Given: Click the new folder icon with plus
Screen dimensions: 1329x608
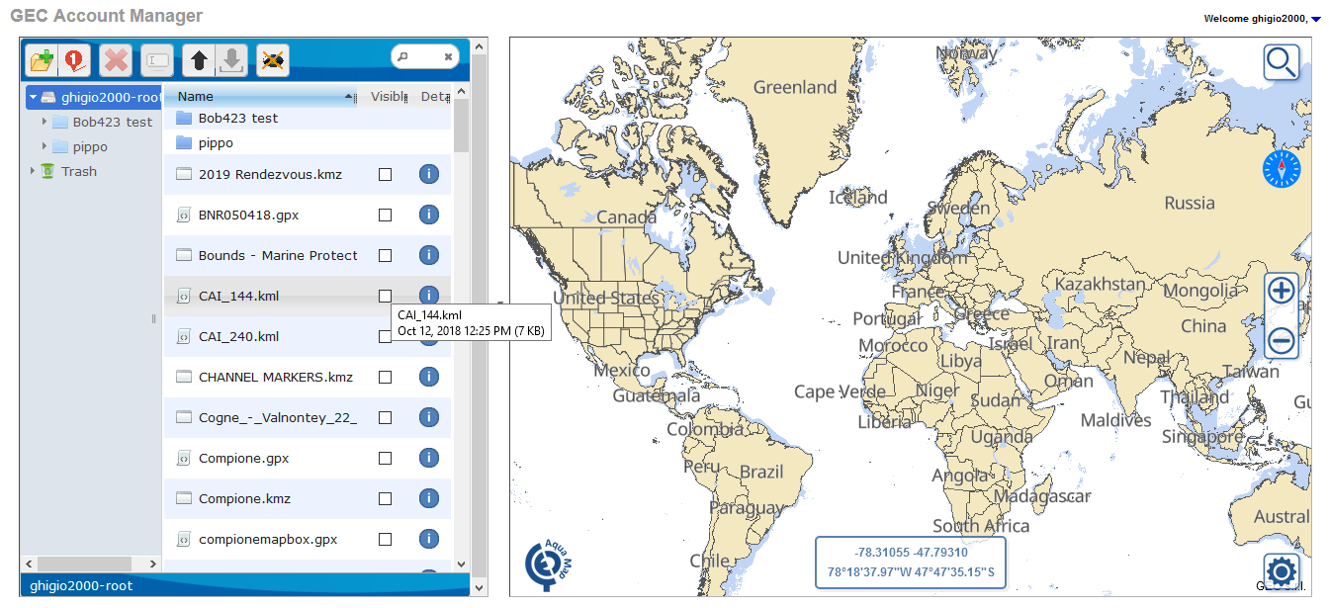Looking at the screenshot, I should [x=42, y=60].
